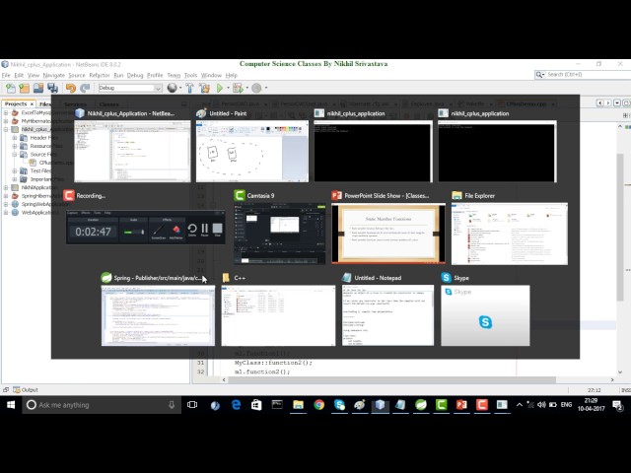The image size is (631, 473).
Task: Click the editor's vertical scrollbar
Action: tap(620, 228)
